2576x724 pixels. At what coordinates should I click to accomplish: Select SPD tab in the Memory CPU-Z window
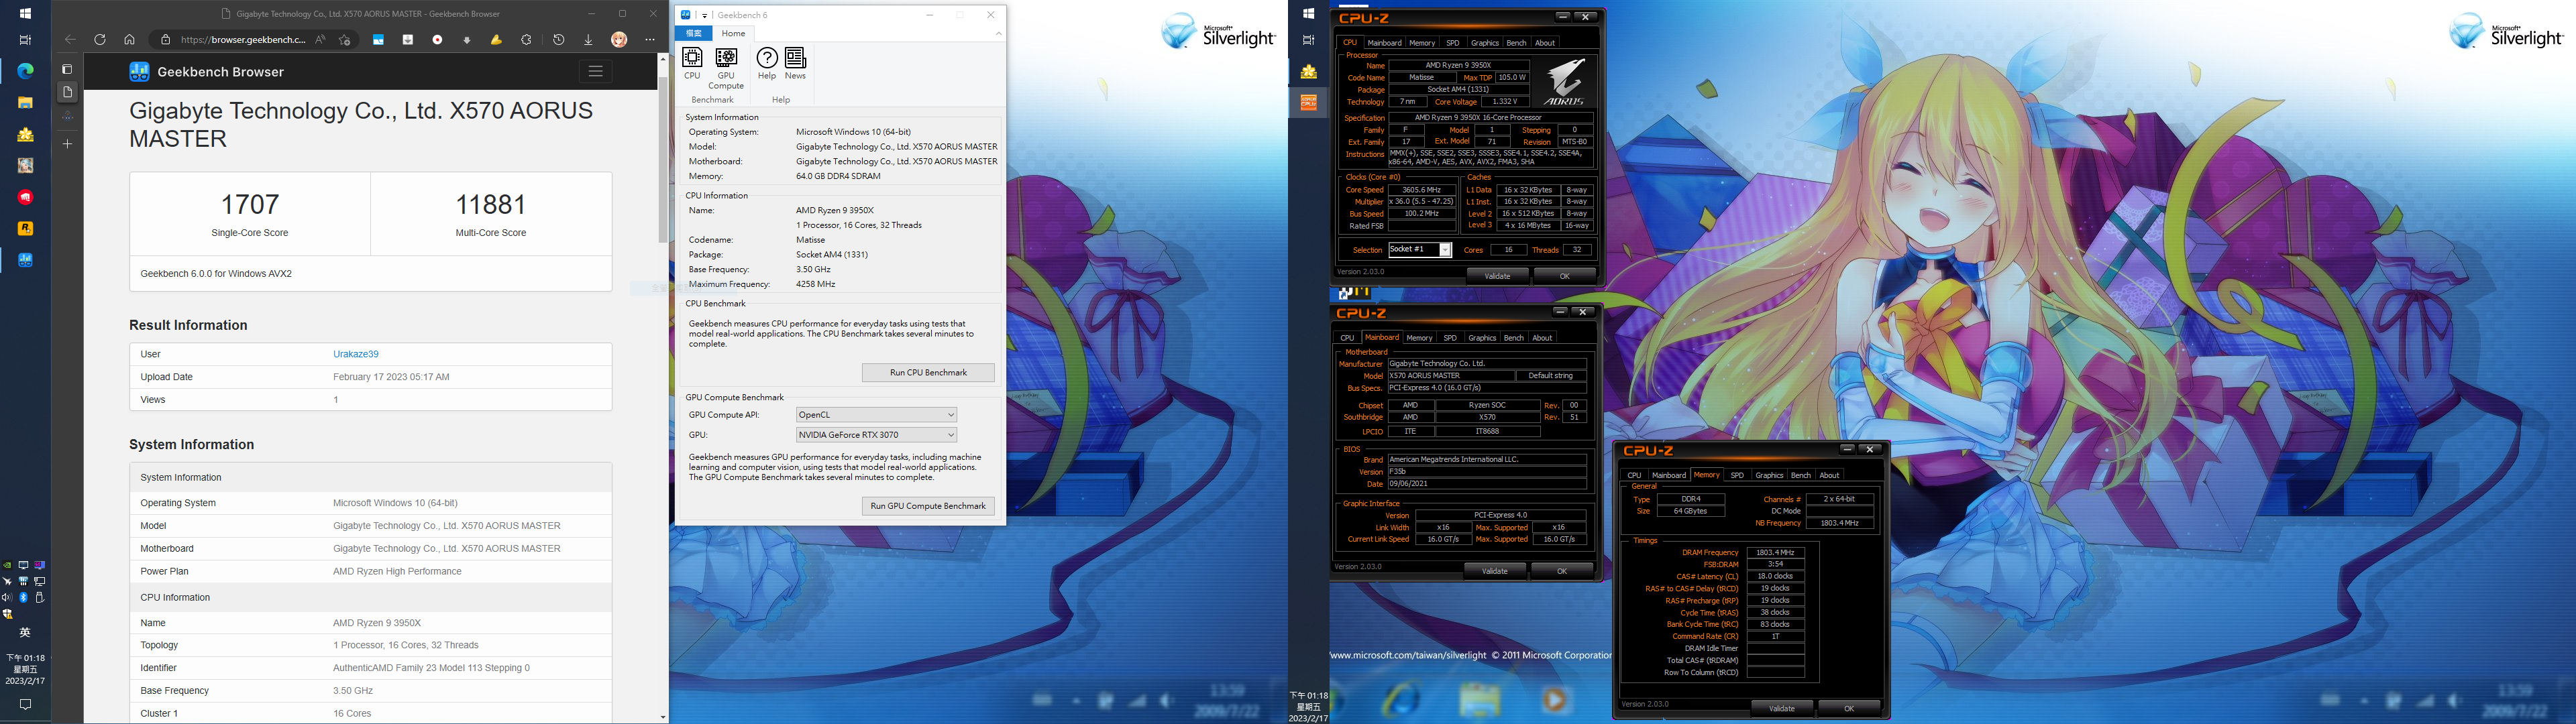1737,476
